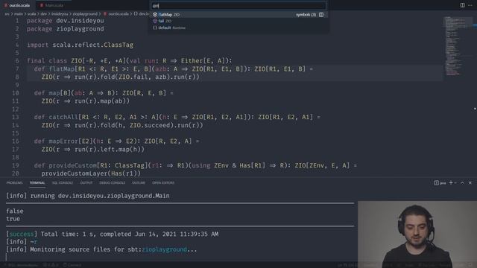Viewport: 477px width, 268px height.
Task: Click the 'true' output in terminal
Action: (13, 219)
